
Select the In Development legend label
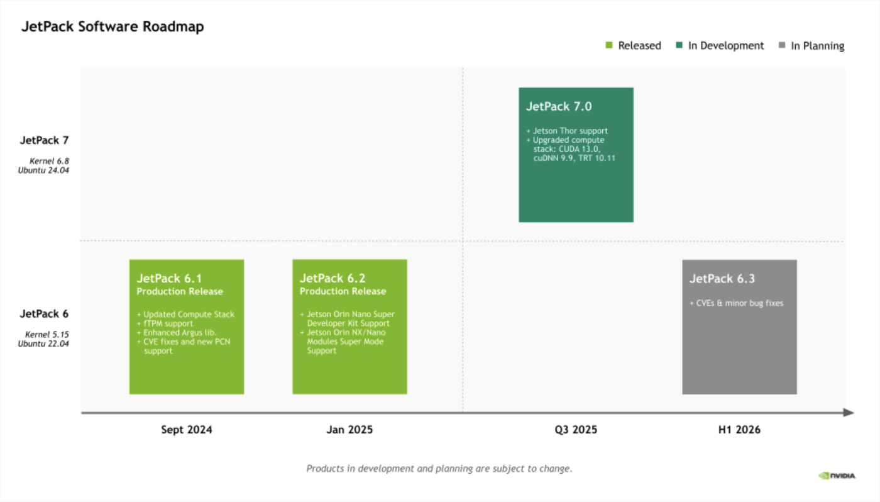(726, 45)
